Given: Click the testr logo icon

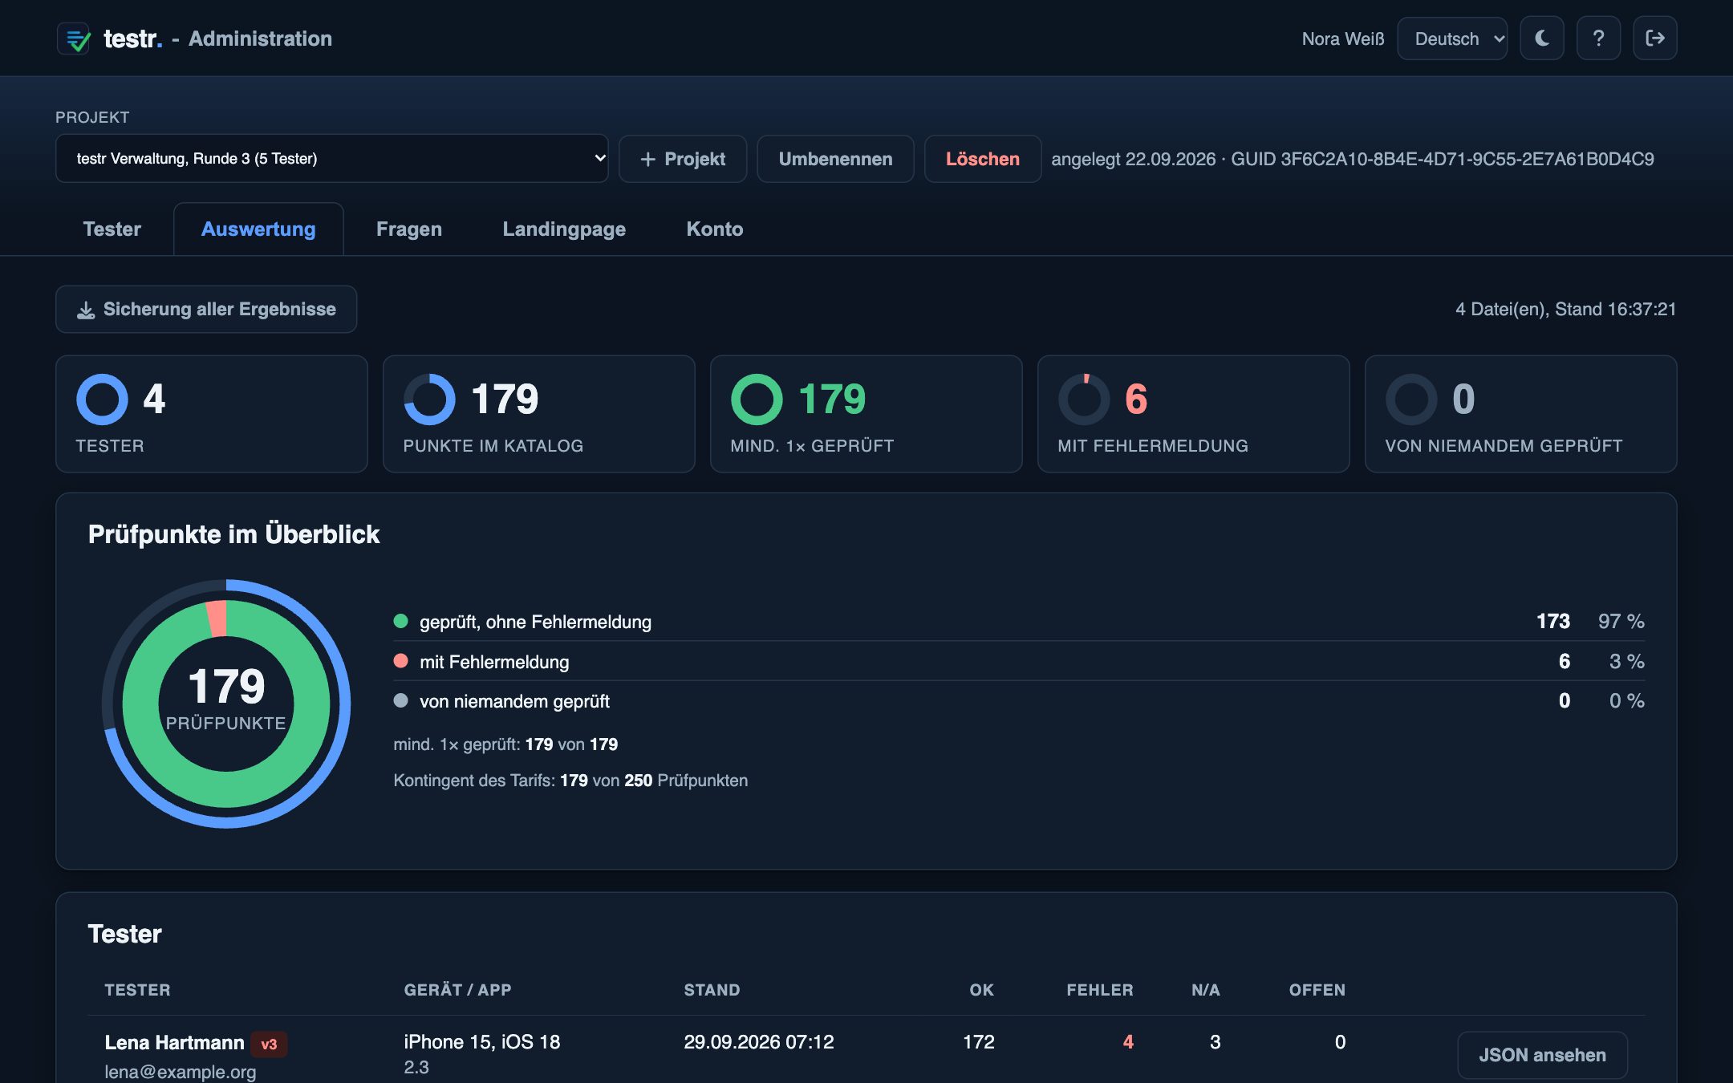Looking at the screenshot, I should tap(74, 39).
